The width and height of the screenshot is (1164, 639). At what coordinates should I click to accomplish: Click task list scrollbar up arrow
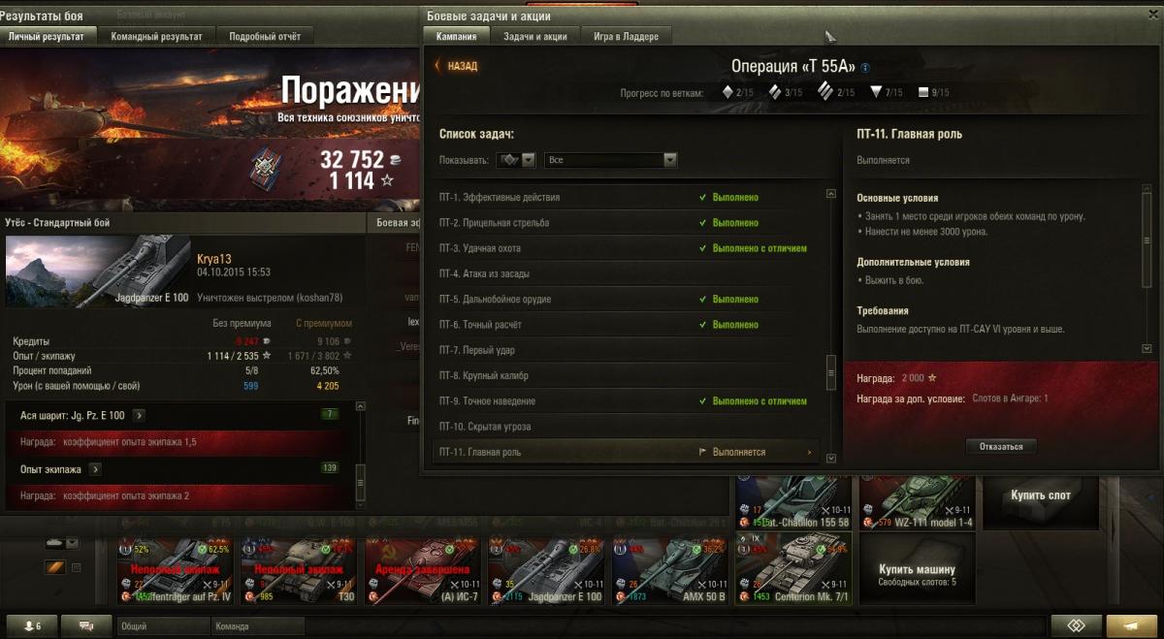point(830,194)
